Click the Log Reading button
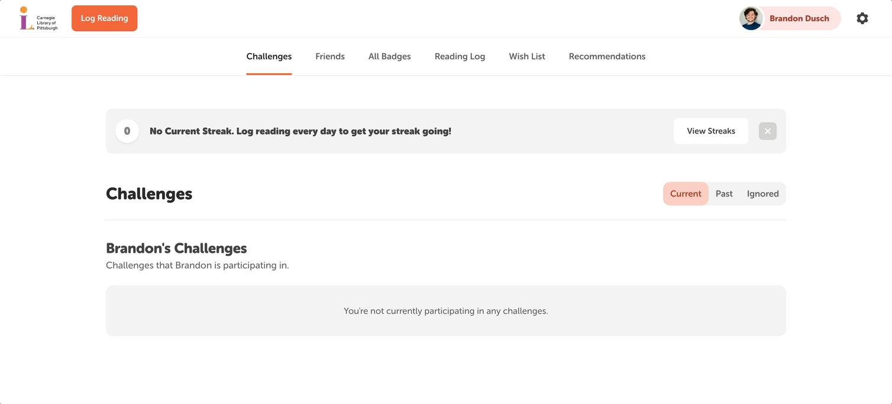Image resolution: width=892 pixels, height=404 pixels. click(x=104, y=18)
